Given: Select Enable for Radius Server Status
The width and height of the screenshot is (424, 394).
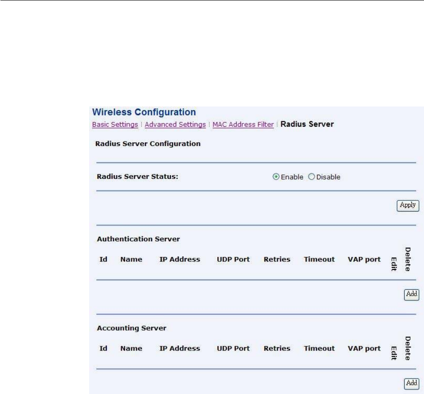Looking at the screenshot, I should click(276, 177).
